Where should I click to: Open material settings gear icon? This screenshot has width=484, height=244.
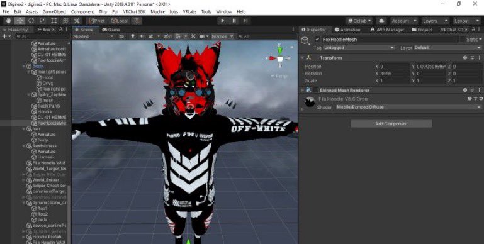click(481, 99)
